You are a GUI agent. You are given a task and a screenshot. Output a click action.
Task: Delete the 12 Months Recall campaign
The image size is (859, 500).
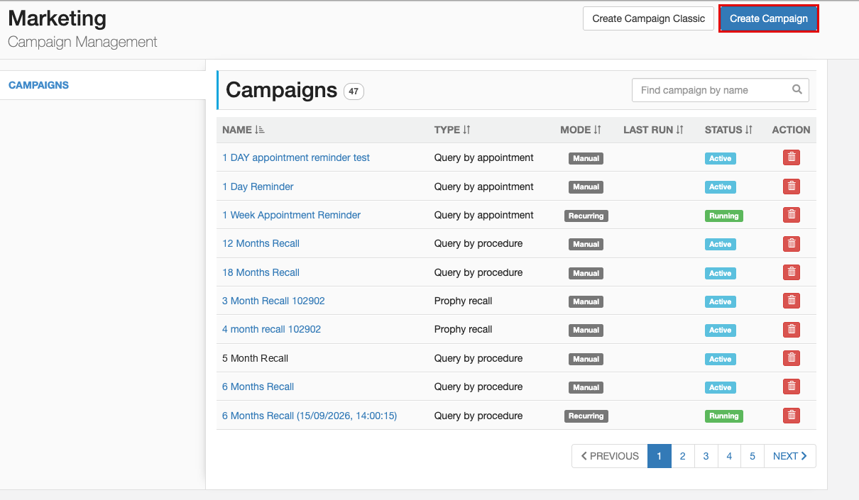[x=792, y=243]
